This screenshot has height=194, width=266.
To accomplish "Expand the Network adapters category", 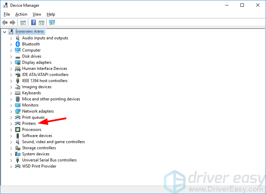I will 11,111.
